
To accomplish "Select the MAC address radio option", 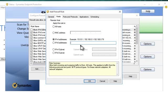I will coord(54,33).
